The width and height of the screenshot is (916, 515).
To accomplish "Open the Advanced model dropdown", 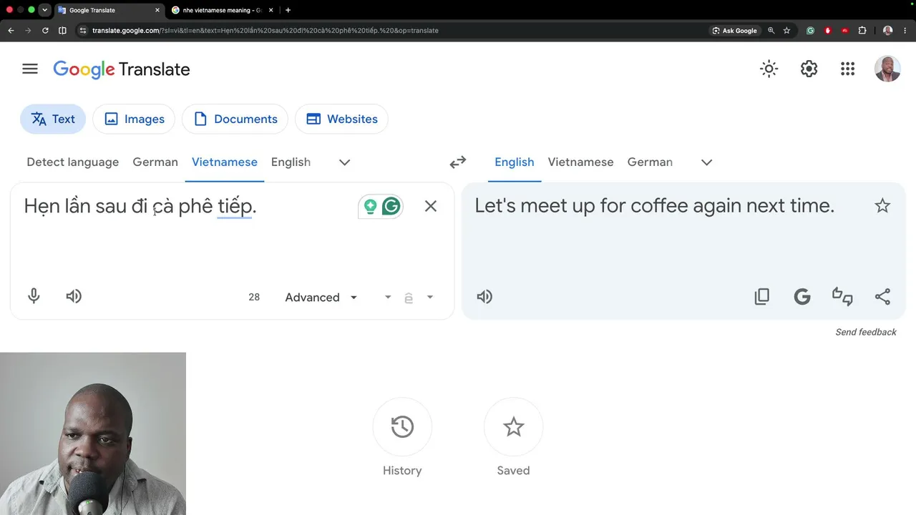I will (x=321, y=297).
